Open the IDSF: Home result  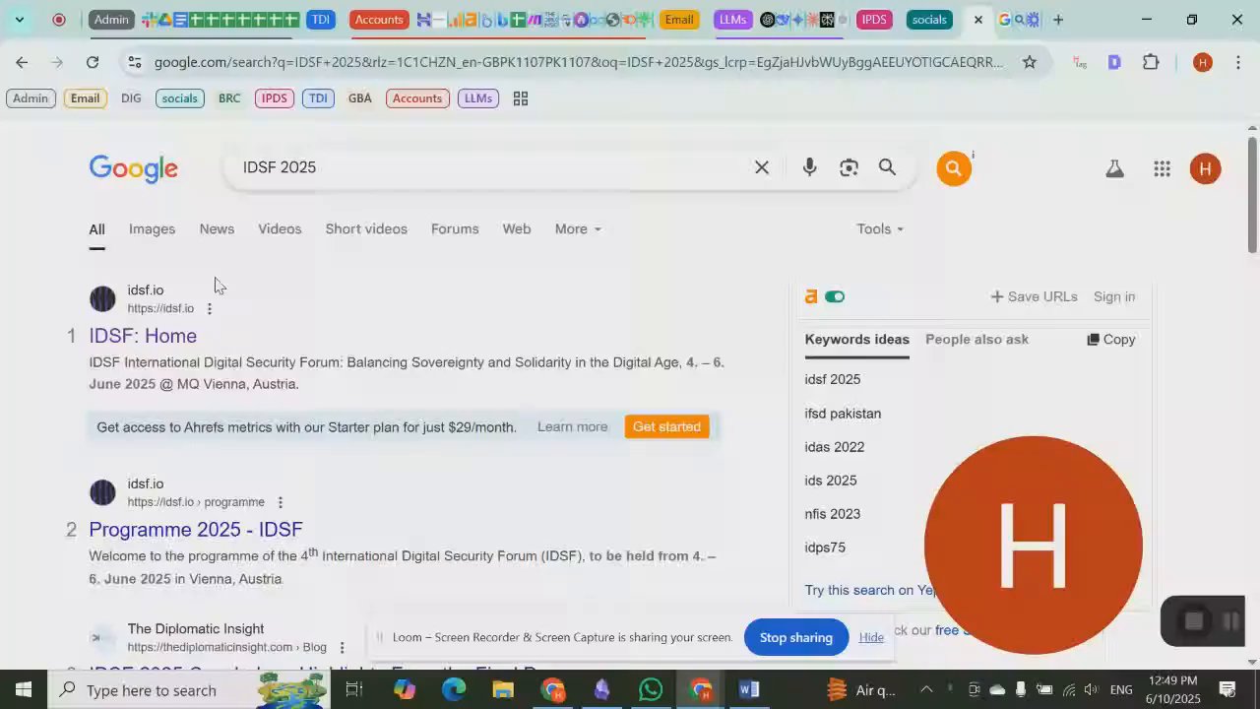(x=143, y=336)
